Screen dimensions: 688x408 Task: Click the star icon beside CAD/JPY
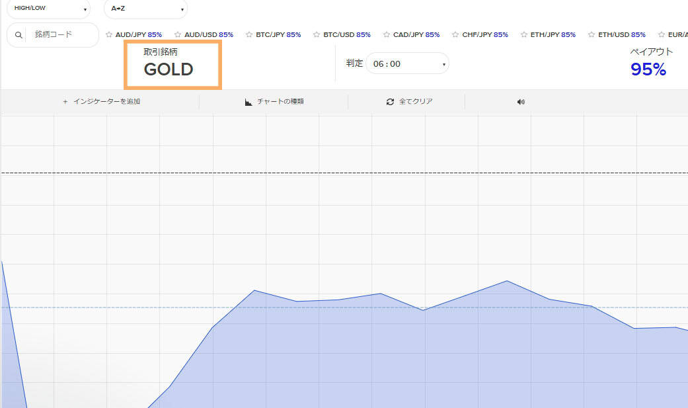point(387,34)
